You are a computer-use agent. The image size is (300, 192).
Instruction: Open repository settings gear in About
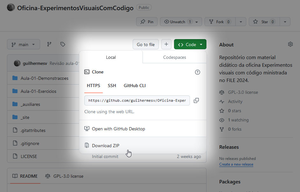290,44
